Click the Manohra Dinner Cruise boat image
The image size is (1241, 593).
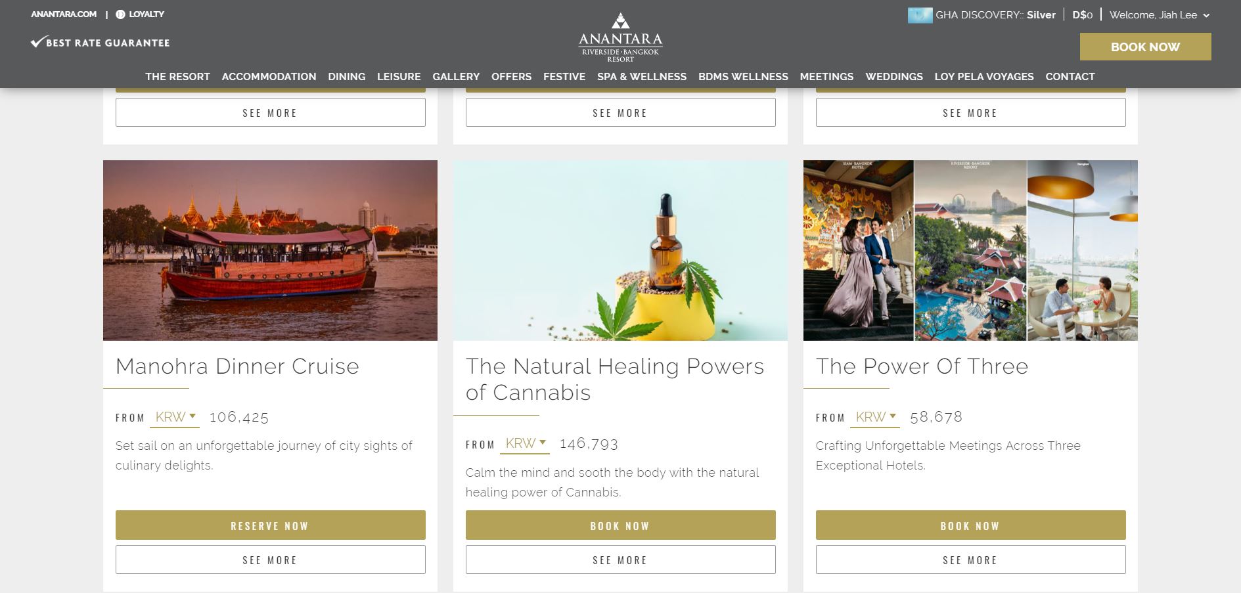[270, 250]
